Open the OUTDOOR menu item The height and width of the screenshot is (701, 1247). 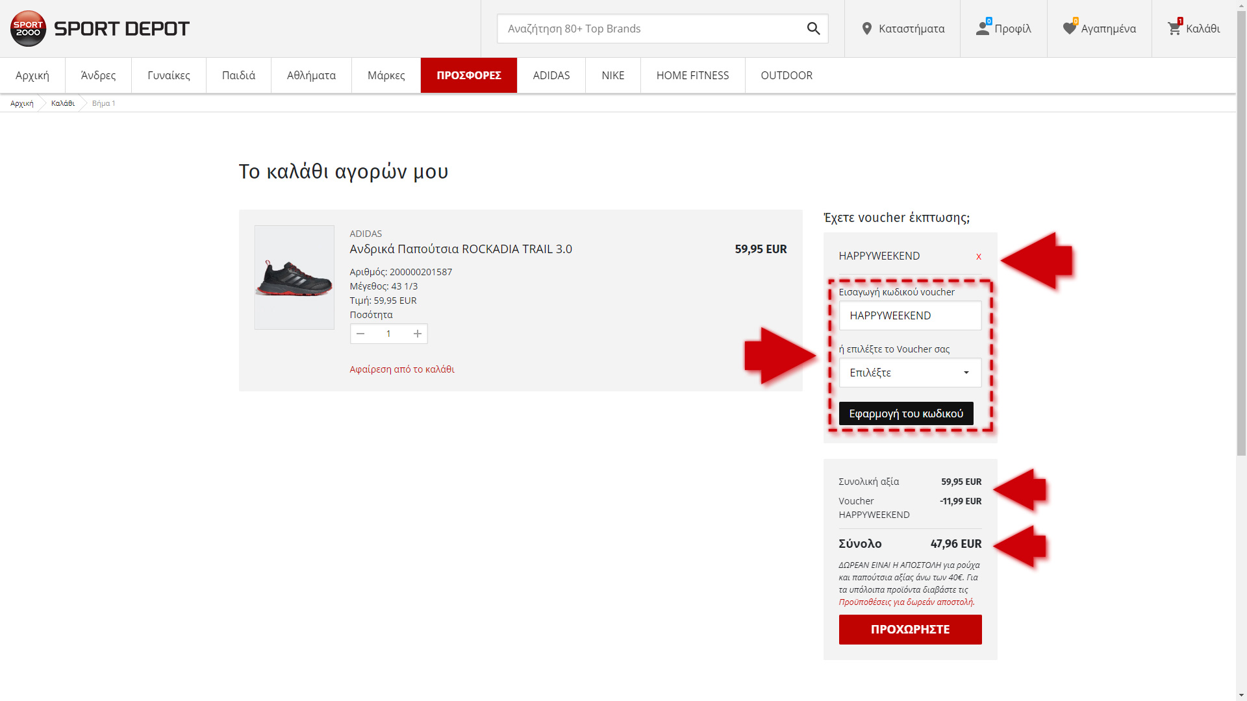pos(787,75)
